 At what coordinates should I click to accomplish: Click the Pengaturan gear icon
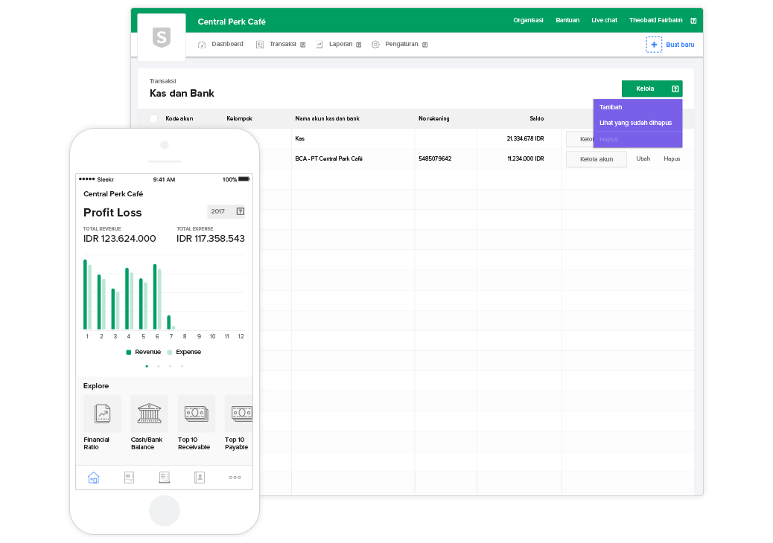375,45
